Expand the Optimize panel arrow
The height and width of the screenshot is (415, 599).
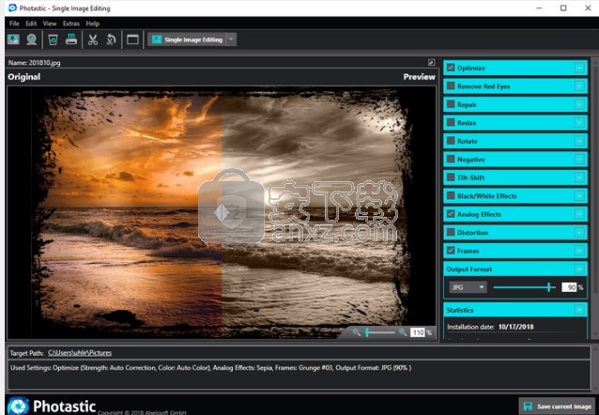click(x=579, y=68)
